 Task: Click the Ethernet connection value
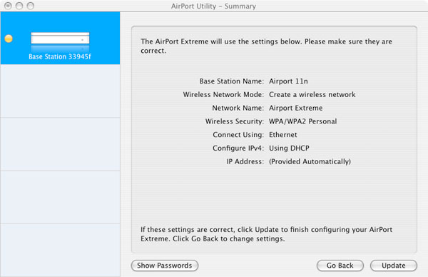pos(283,135)
